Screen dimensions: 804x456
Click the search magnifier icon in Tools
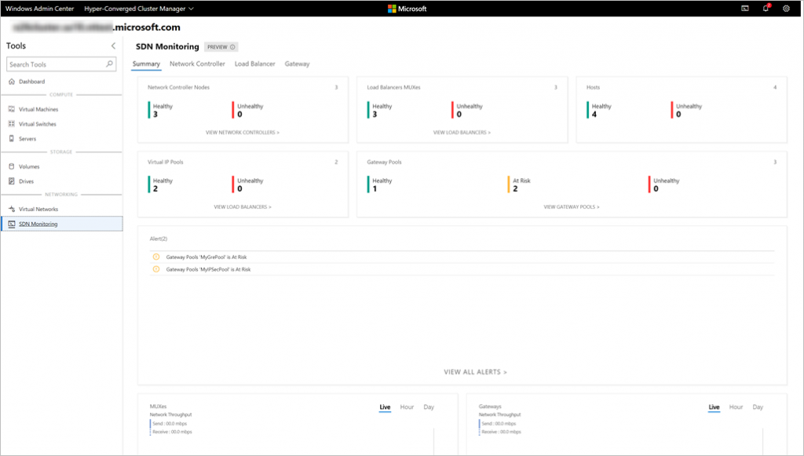coord(109,64)
